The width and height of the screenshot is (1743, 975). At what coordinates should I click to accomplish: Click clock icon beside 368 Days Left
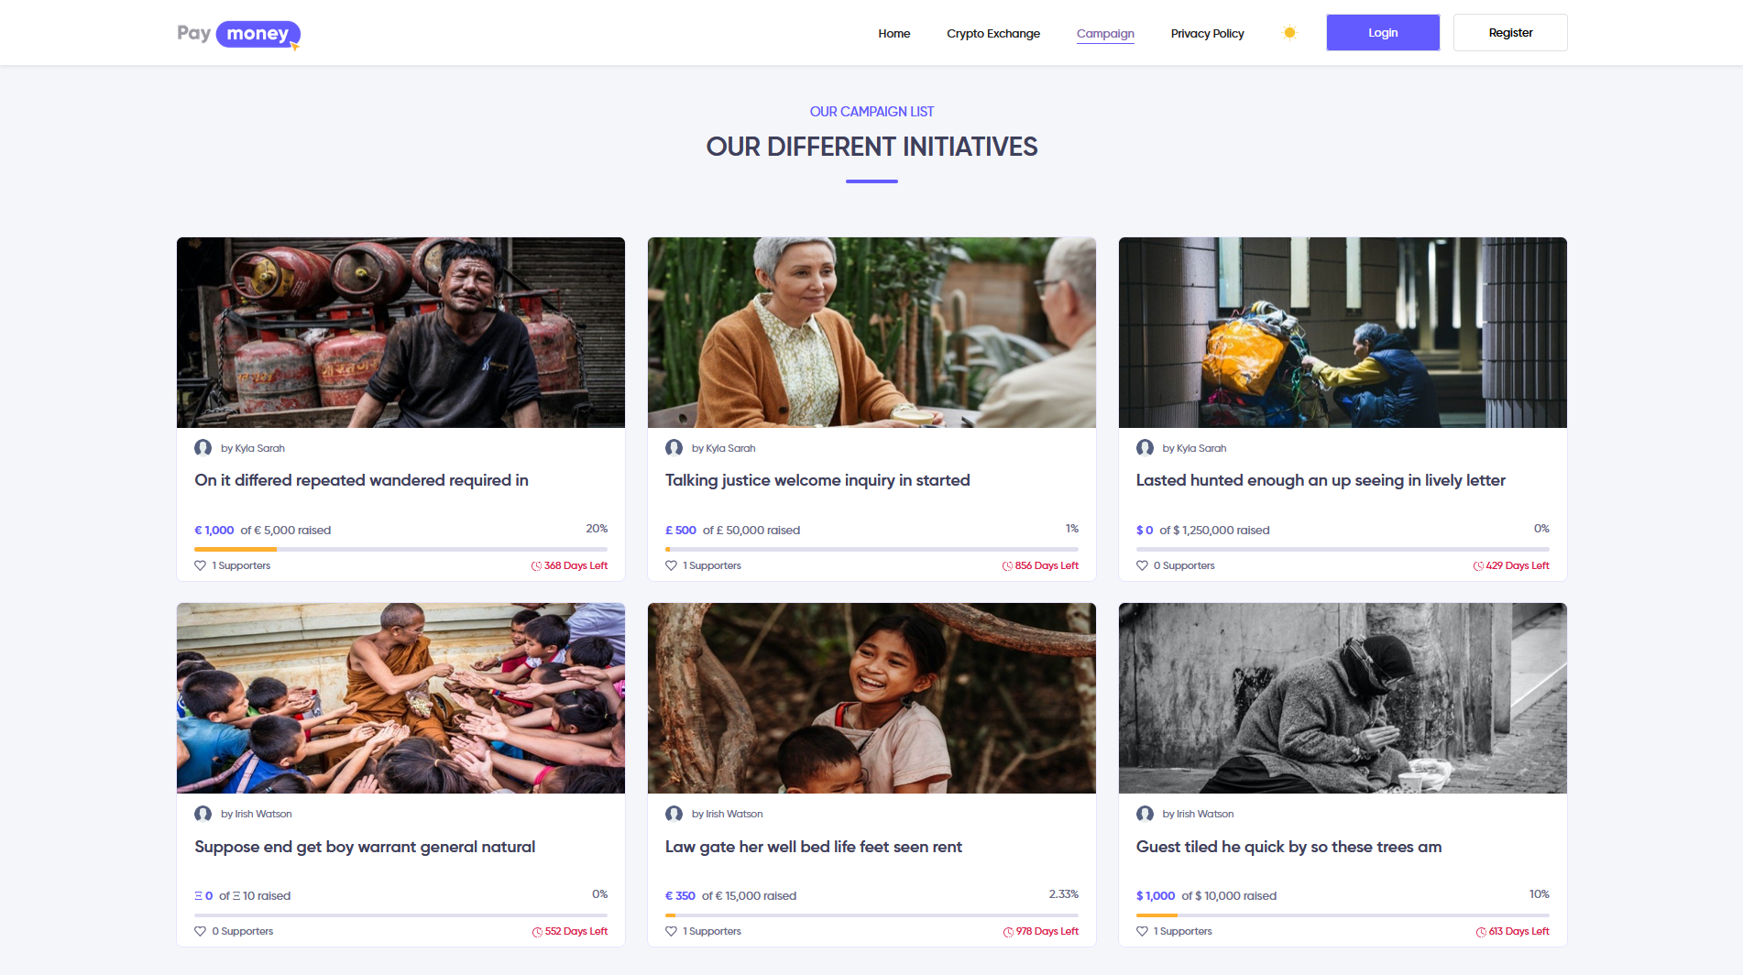tap(536, 566)
